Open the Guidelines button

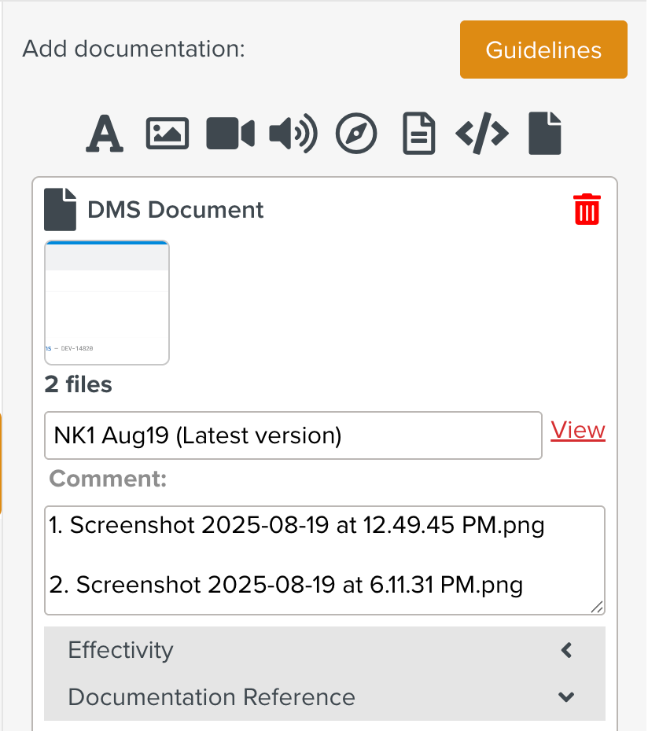pyautogui.click(x=543, y=50)
